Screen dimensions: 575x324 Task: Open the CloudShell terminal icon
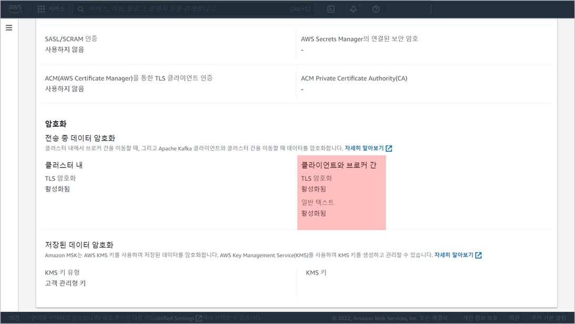[331, 9]
